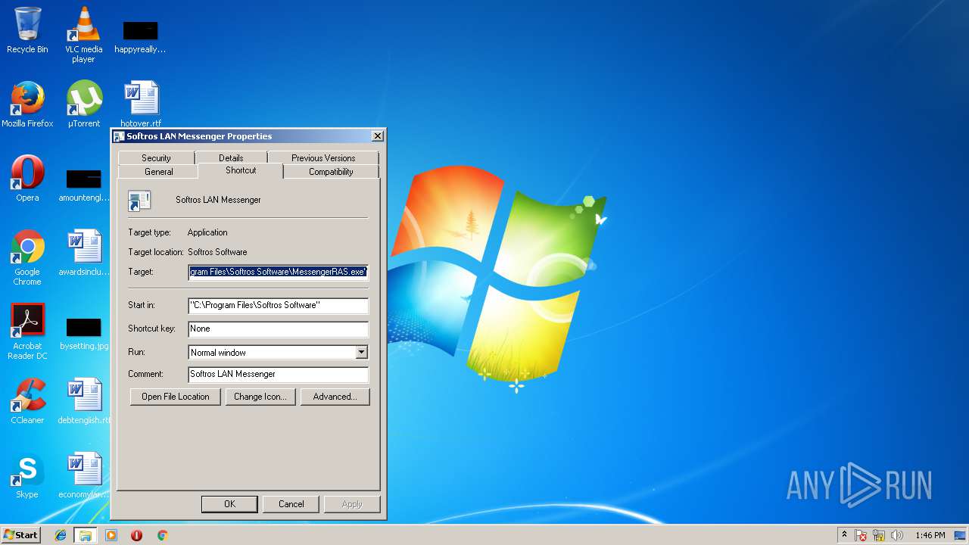Viewport: 969px width, 545px height.
Task: Open the Advanced shortcut options
Action: tap(335, 397)
